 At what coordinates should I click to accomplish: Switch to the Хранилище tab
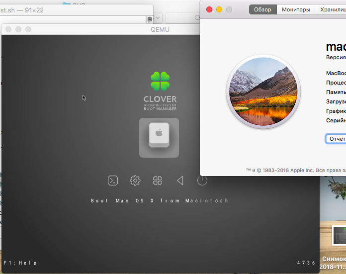point(331,9)
